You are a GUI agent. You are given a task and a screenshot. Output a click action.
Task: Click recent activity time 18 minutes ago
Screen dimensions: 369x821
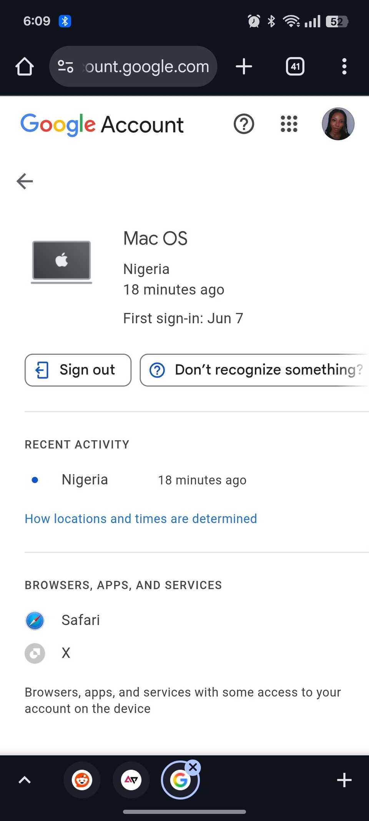202,480
